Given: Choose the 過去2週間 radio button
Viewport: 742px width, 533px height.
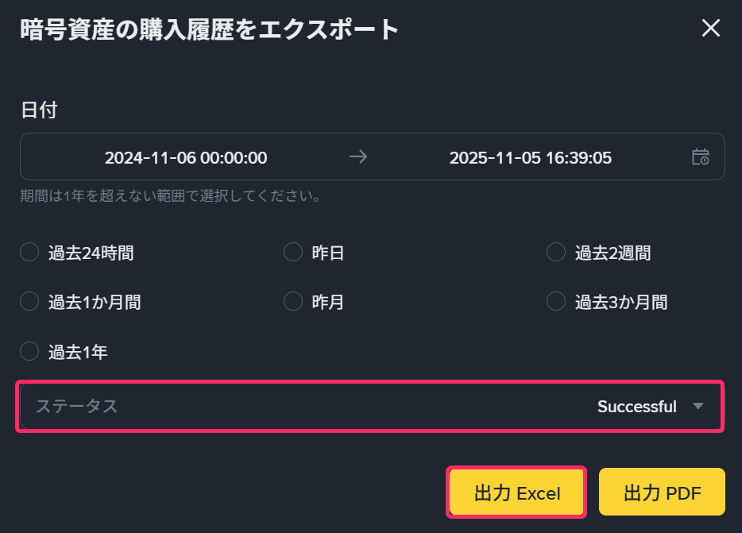Looking at the screenshot, I should pos(557,253).
